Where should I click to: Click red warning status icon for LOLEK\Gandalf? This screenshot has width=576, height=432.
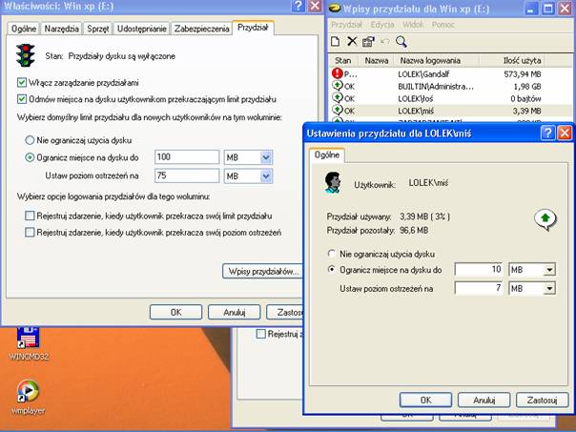click(x=337, y=73)
